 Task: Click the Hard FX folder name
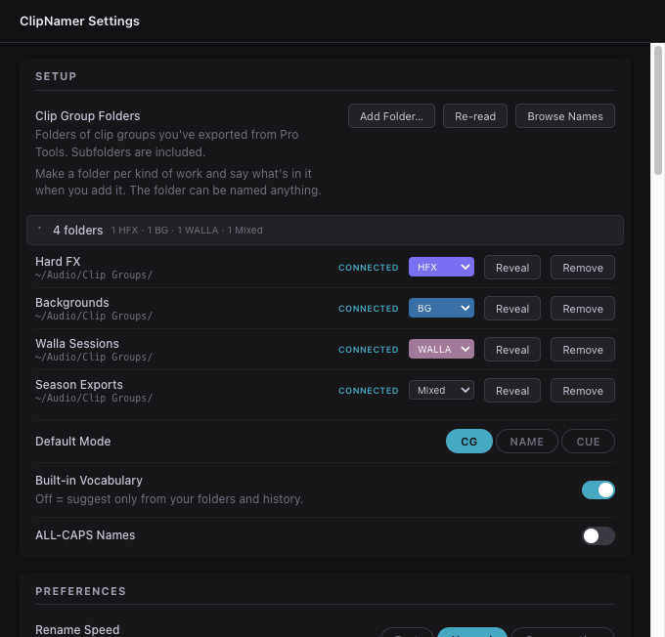[58, 262]
